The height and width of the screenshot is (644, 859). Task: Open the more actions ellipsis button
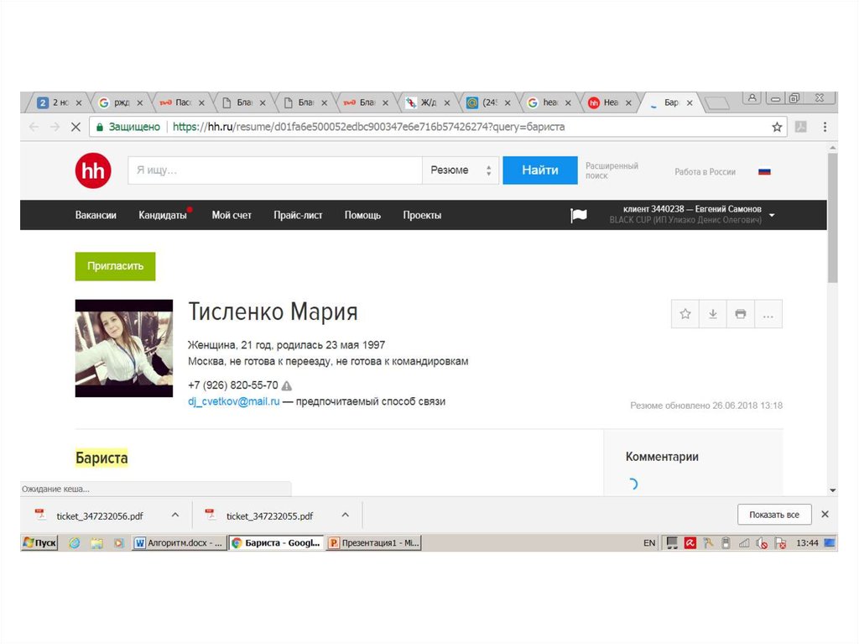point(768,314)
